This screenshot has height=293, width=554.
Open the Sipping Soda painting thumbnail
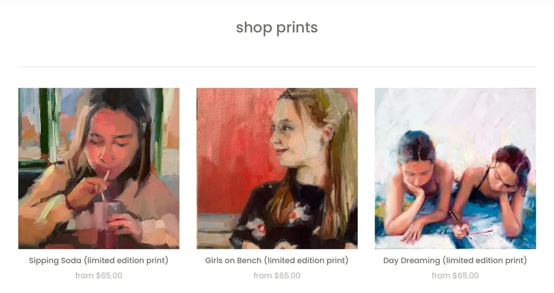tap(99, 168)
